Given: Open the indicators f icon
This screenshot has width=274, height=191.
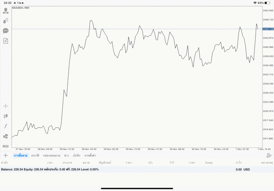Looking at the screenshot, I should point(6,126).
